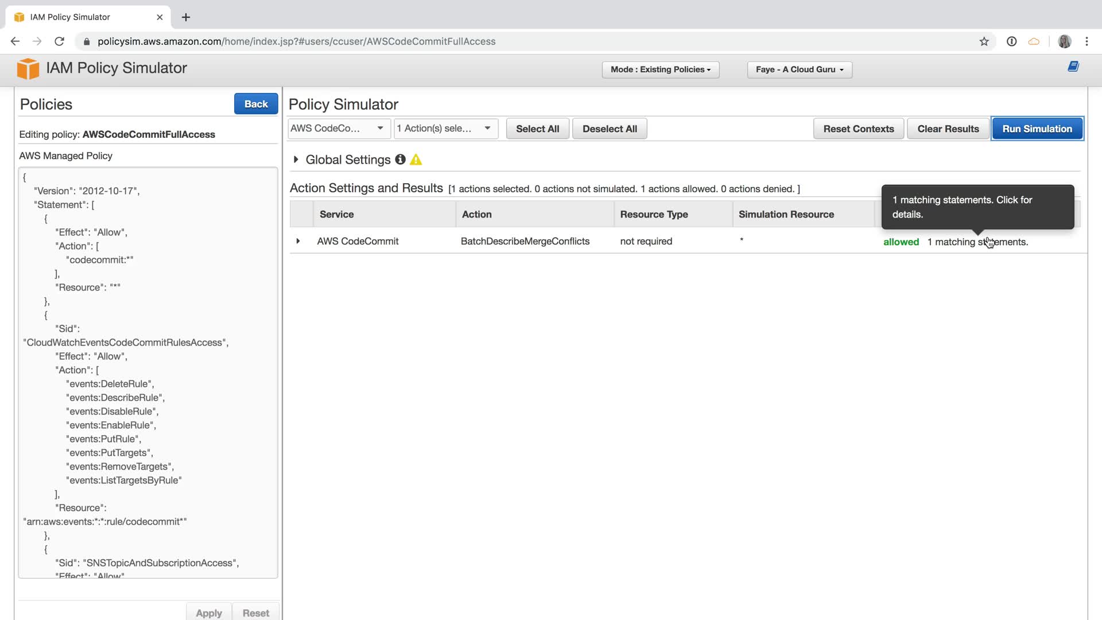Click the browser profile avatar icon
This screenshot has height=620, width=1102.
[1064, 41]
